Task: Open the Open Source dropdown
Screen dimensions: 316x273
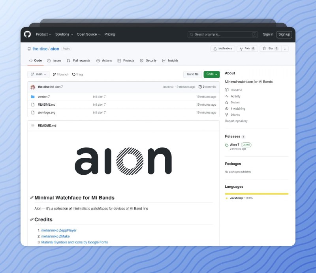Action: point(88,34)
